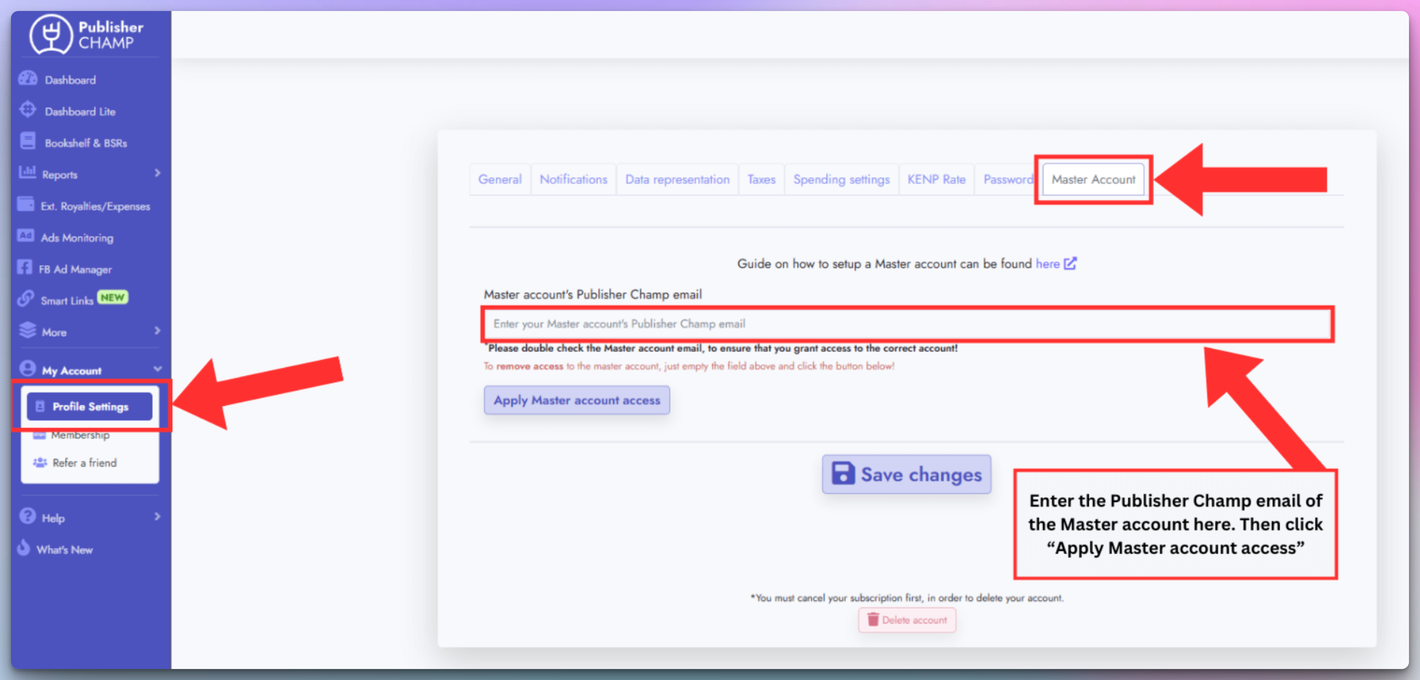Image resolution: width=1420 pixels, height=680 pixels.
Task: Click the 'You must cancel your subscription first' note
Action: (907, 598)
